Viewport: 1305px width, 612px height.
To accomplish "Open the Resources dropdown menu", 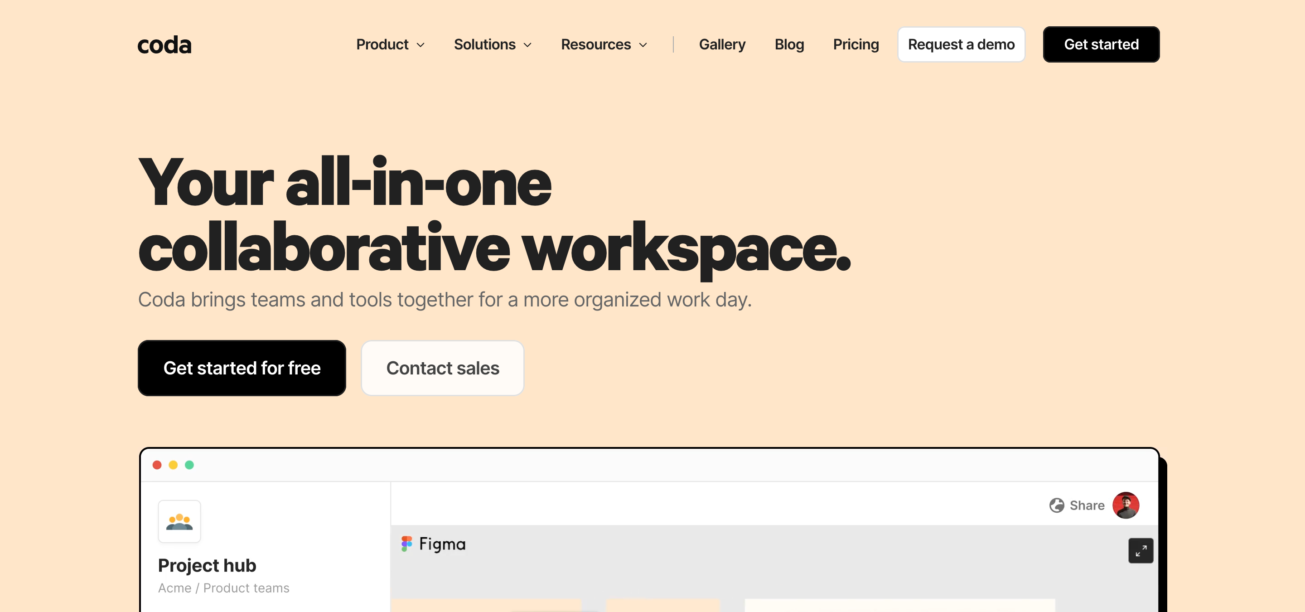I will coord(604,44).
